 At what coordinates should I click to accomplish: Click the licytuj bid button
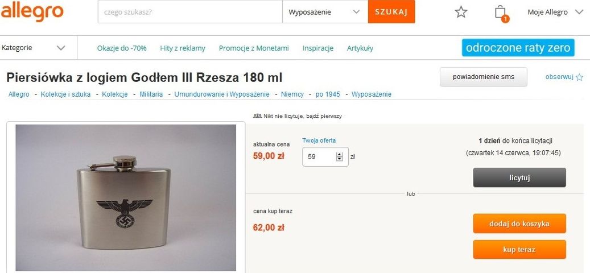tap(519, 177)
